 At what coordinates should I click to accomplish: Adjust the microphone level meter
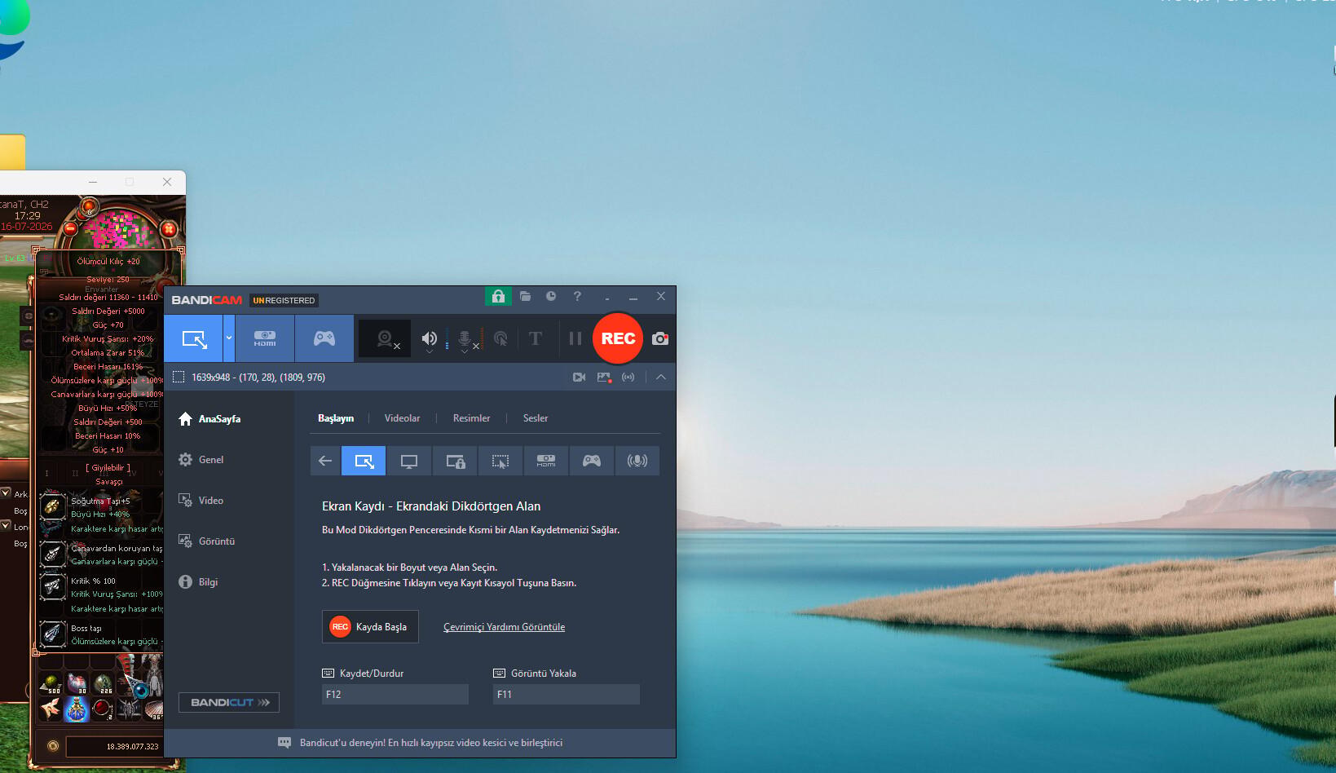pyautogui.click(x=483, y=338)
